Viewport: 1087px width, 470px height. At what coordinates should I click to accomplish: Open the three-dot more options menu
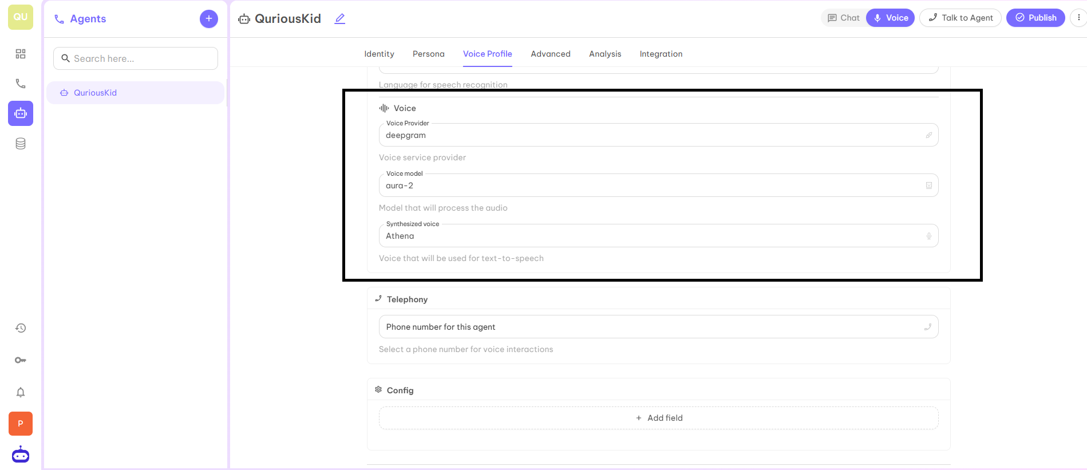tap(1078, 18)
